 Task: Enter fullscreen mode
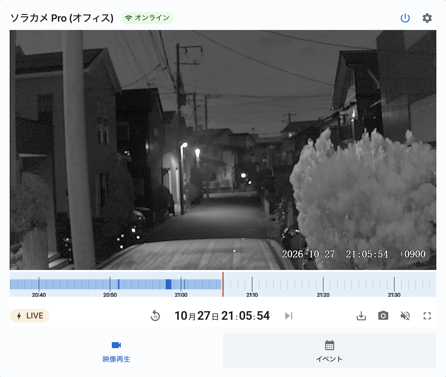click(x=427, y=316)
